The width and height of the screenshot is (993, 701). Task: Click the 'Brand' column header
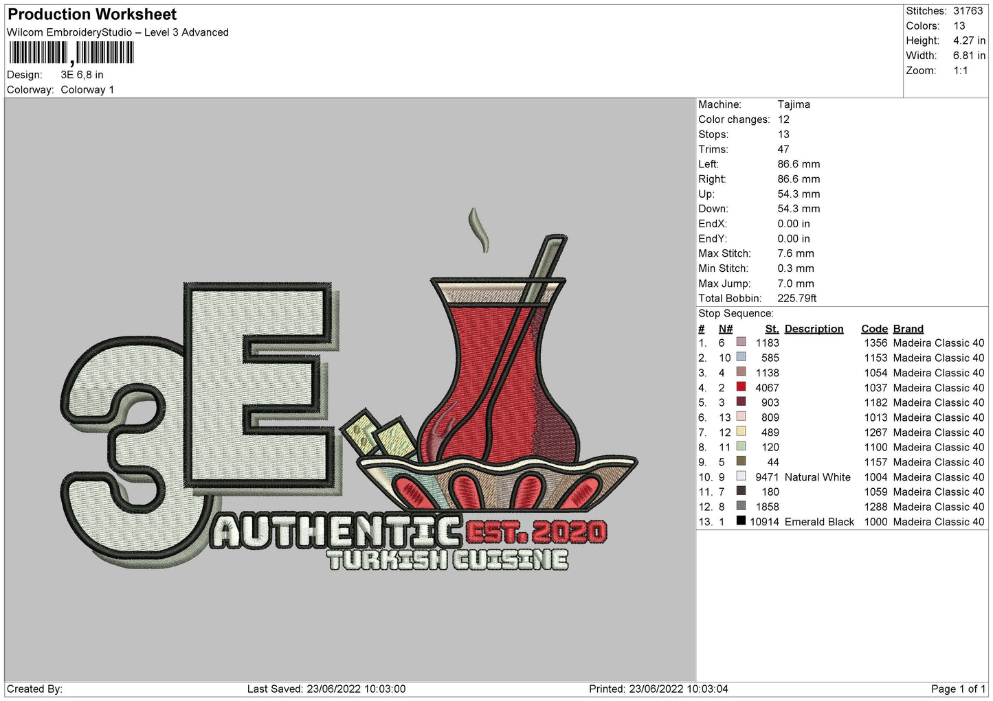(x=908, y=329)
